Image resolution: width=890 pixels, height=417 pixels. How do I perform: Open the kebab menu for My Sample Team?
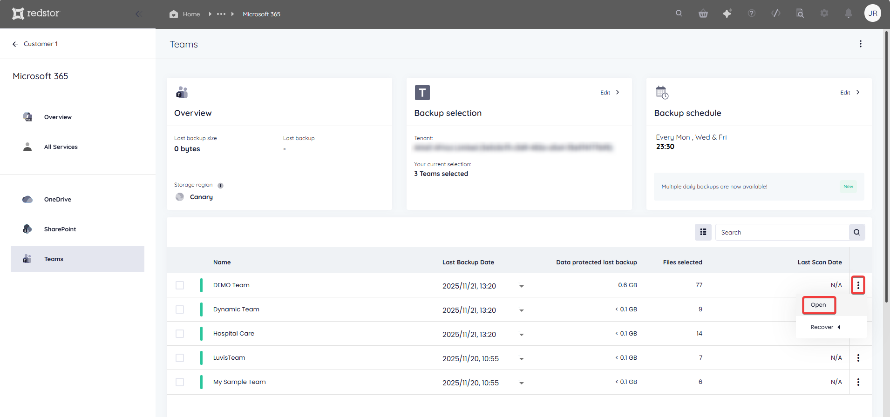click(x=858, y=382)
